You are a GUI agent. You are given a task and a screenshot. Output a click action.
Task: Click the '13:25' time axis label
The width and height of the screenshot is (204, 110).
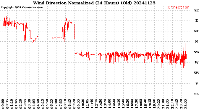(x=105, y=104)
